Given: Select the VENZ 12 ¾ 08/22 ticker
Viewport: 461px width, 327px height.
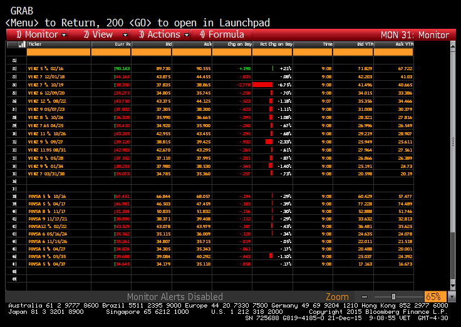Looking at the screenshot, I should [47, 101].
